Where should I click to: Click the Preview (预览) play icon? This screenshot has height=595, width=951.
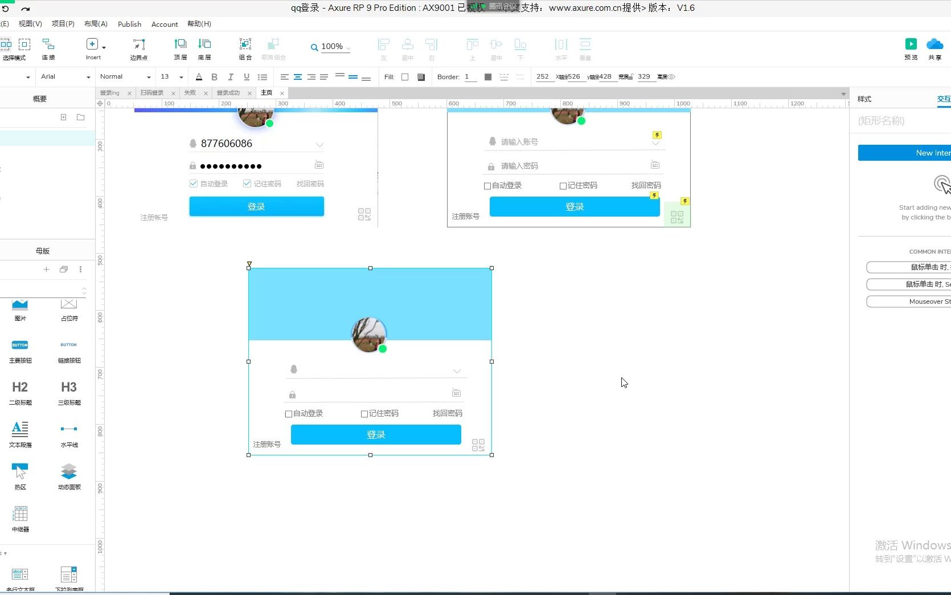tap(911, 44)
